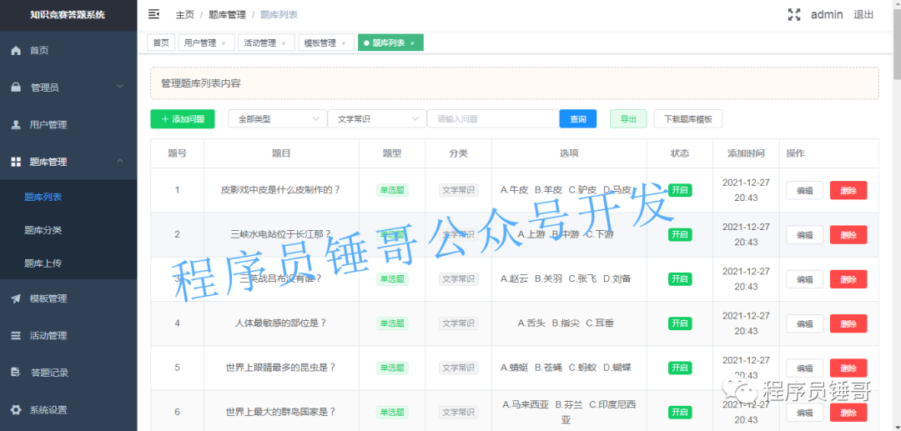This screenshot has height=431, width=901.
Task: Close the 题库列表 tab
Action: [x=412, y=43]
